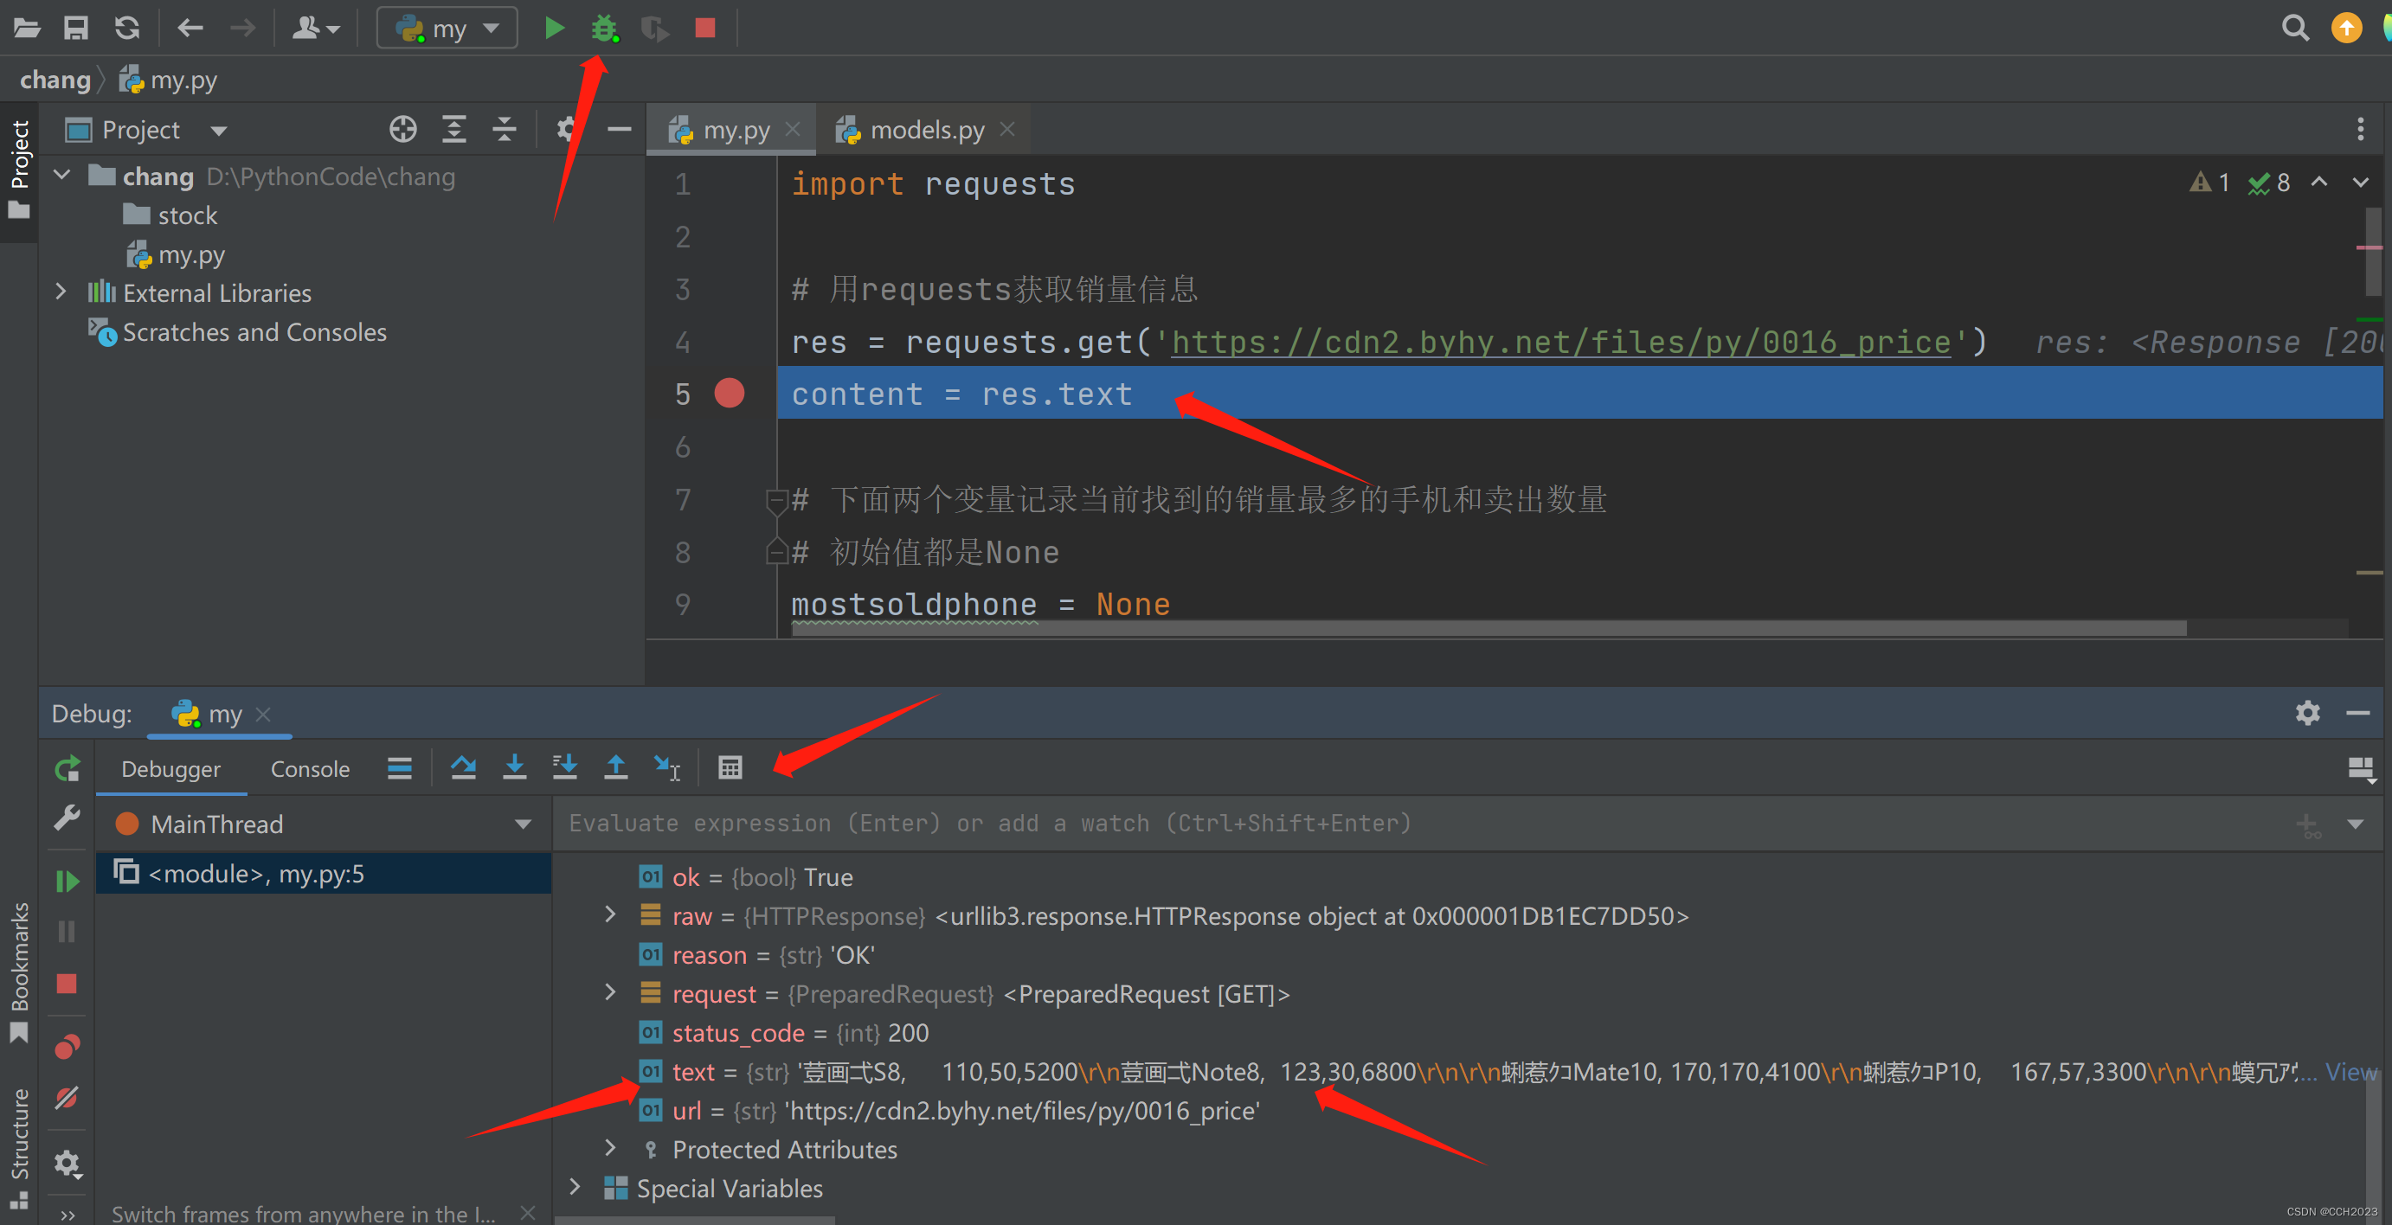Click the Step Over debugger icon
The width and height of the screenshot is (2392, 1225).
tap(463, 767)
